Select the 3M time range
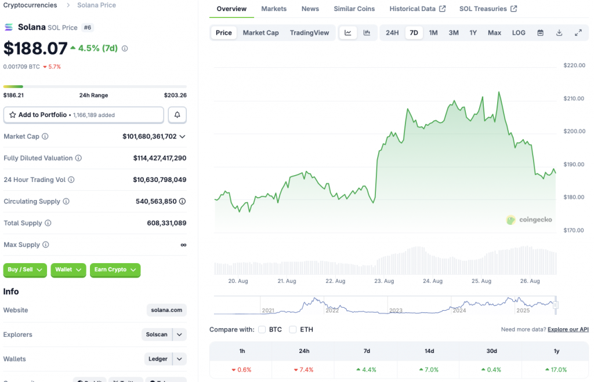Viewport: 594px width, 382px height. point(454,33)
